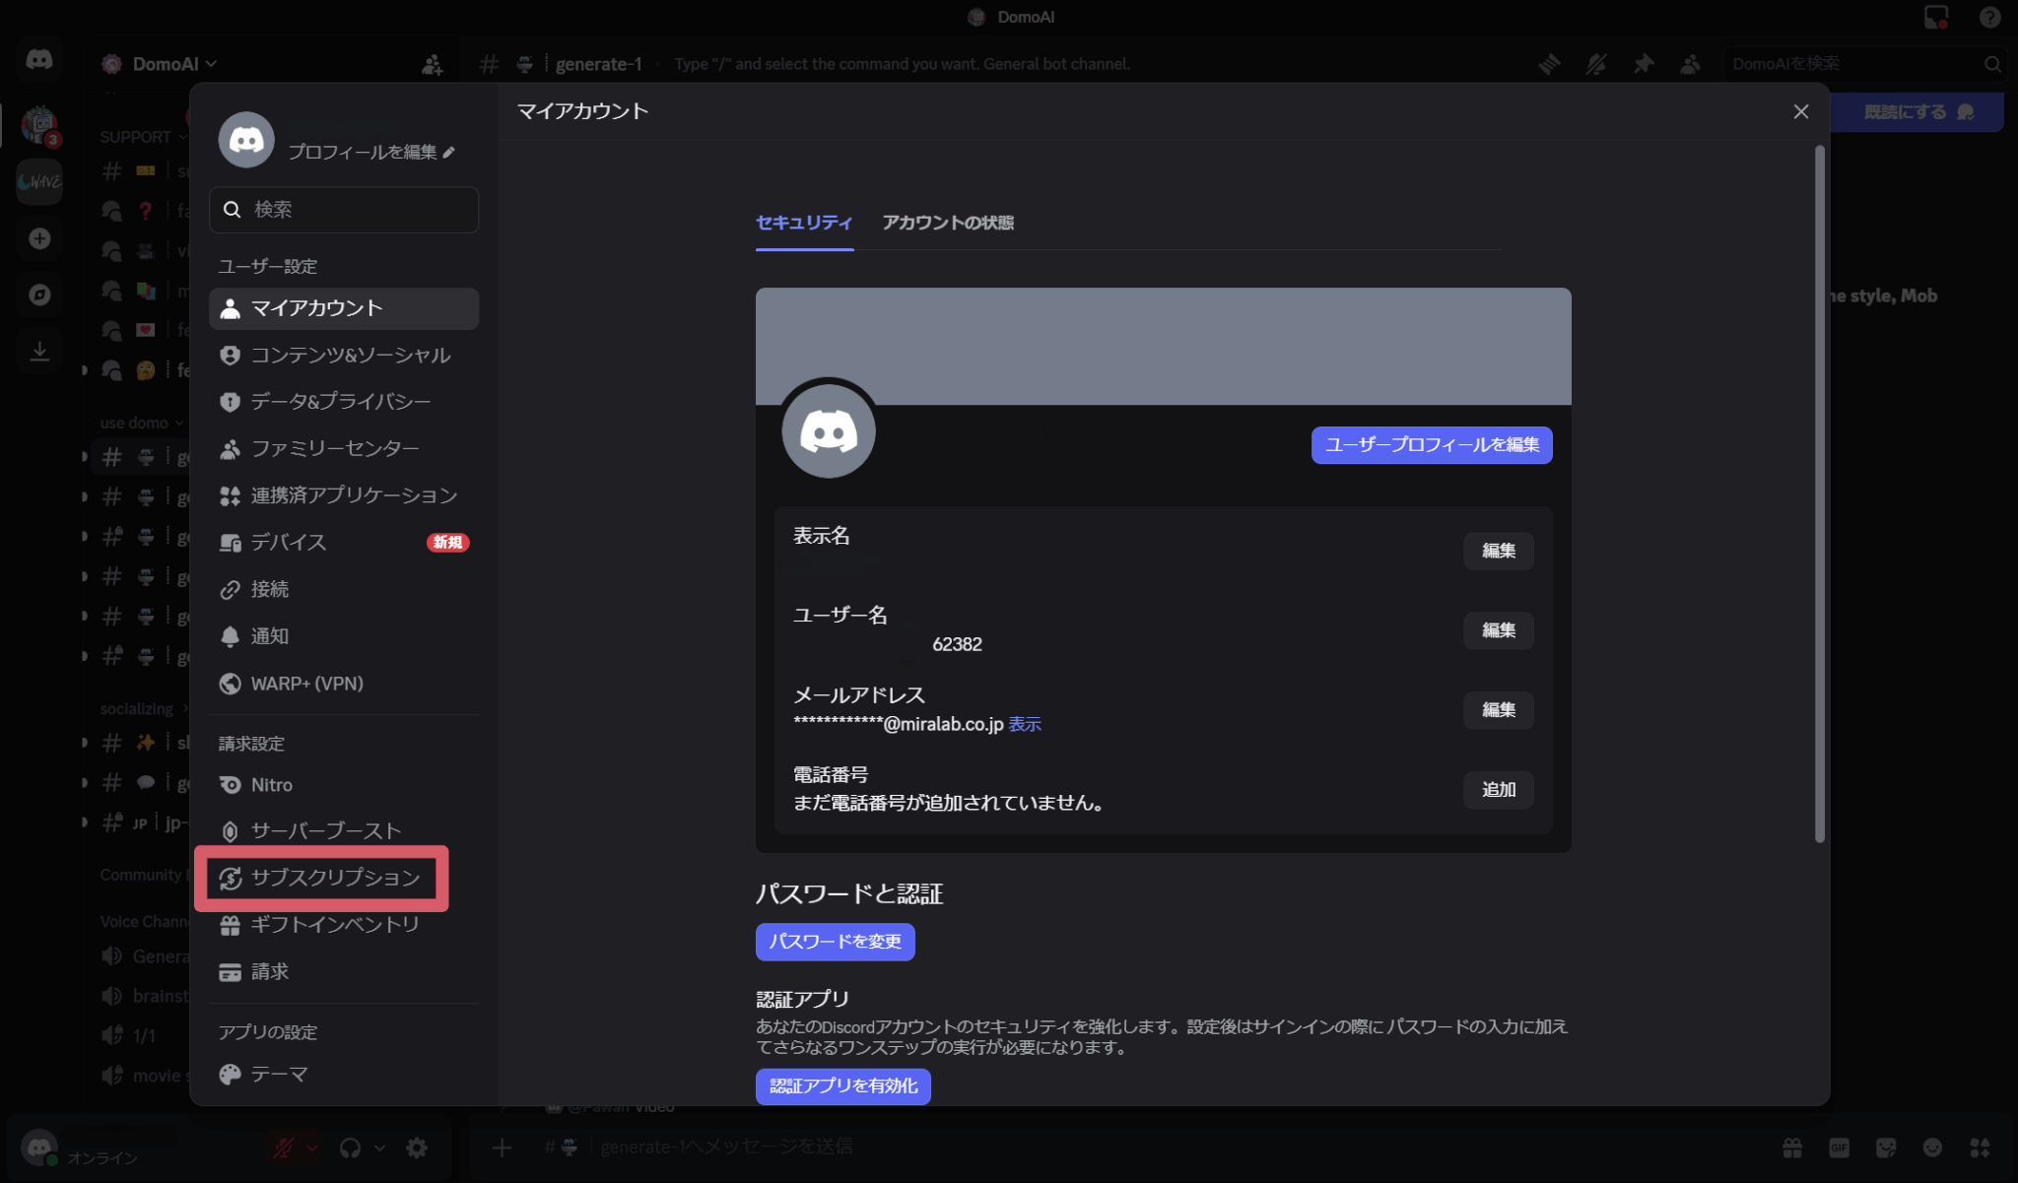Screen dimensions: 2018x1183
Task: Show the masked email address
Action: [x=1025, y=724]
